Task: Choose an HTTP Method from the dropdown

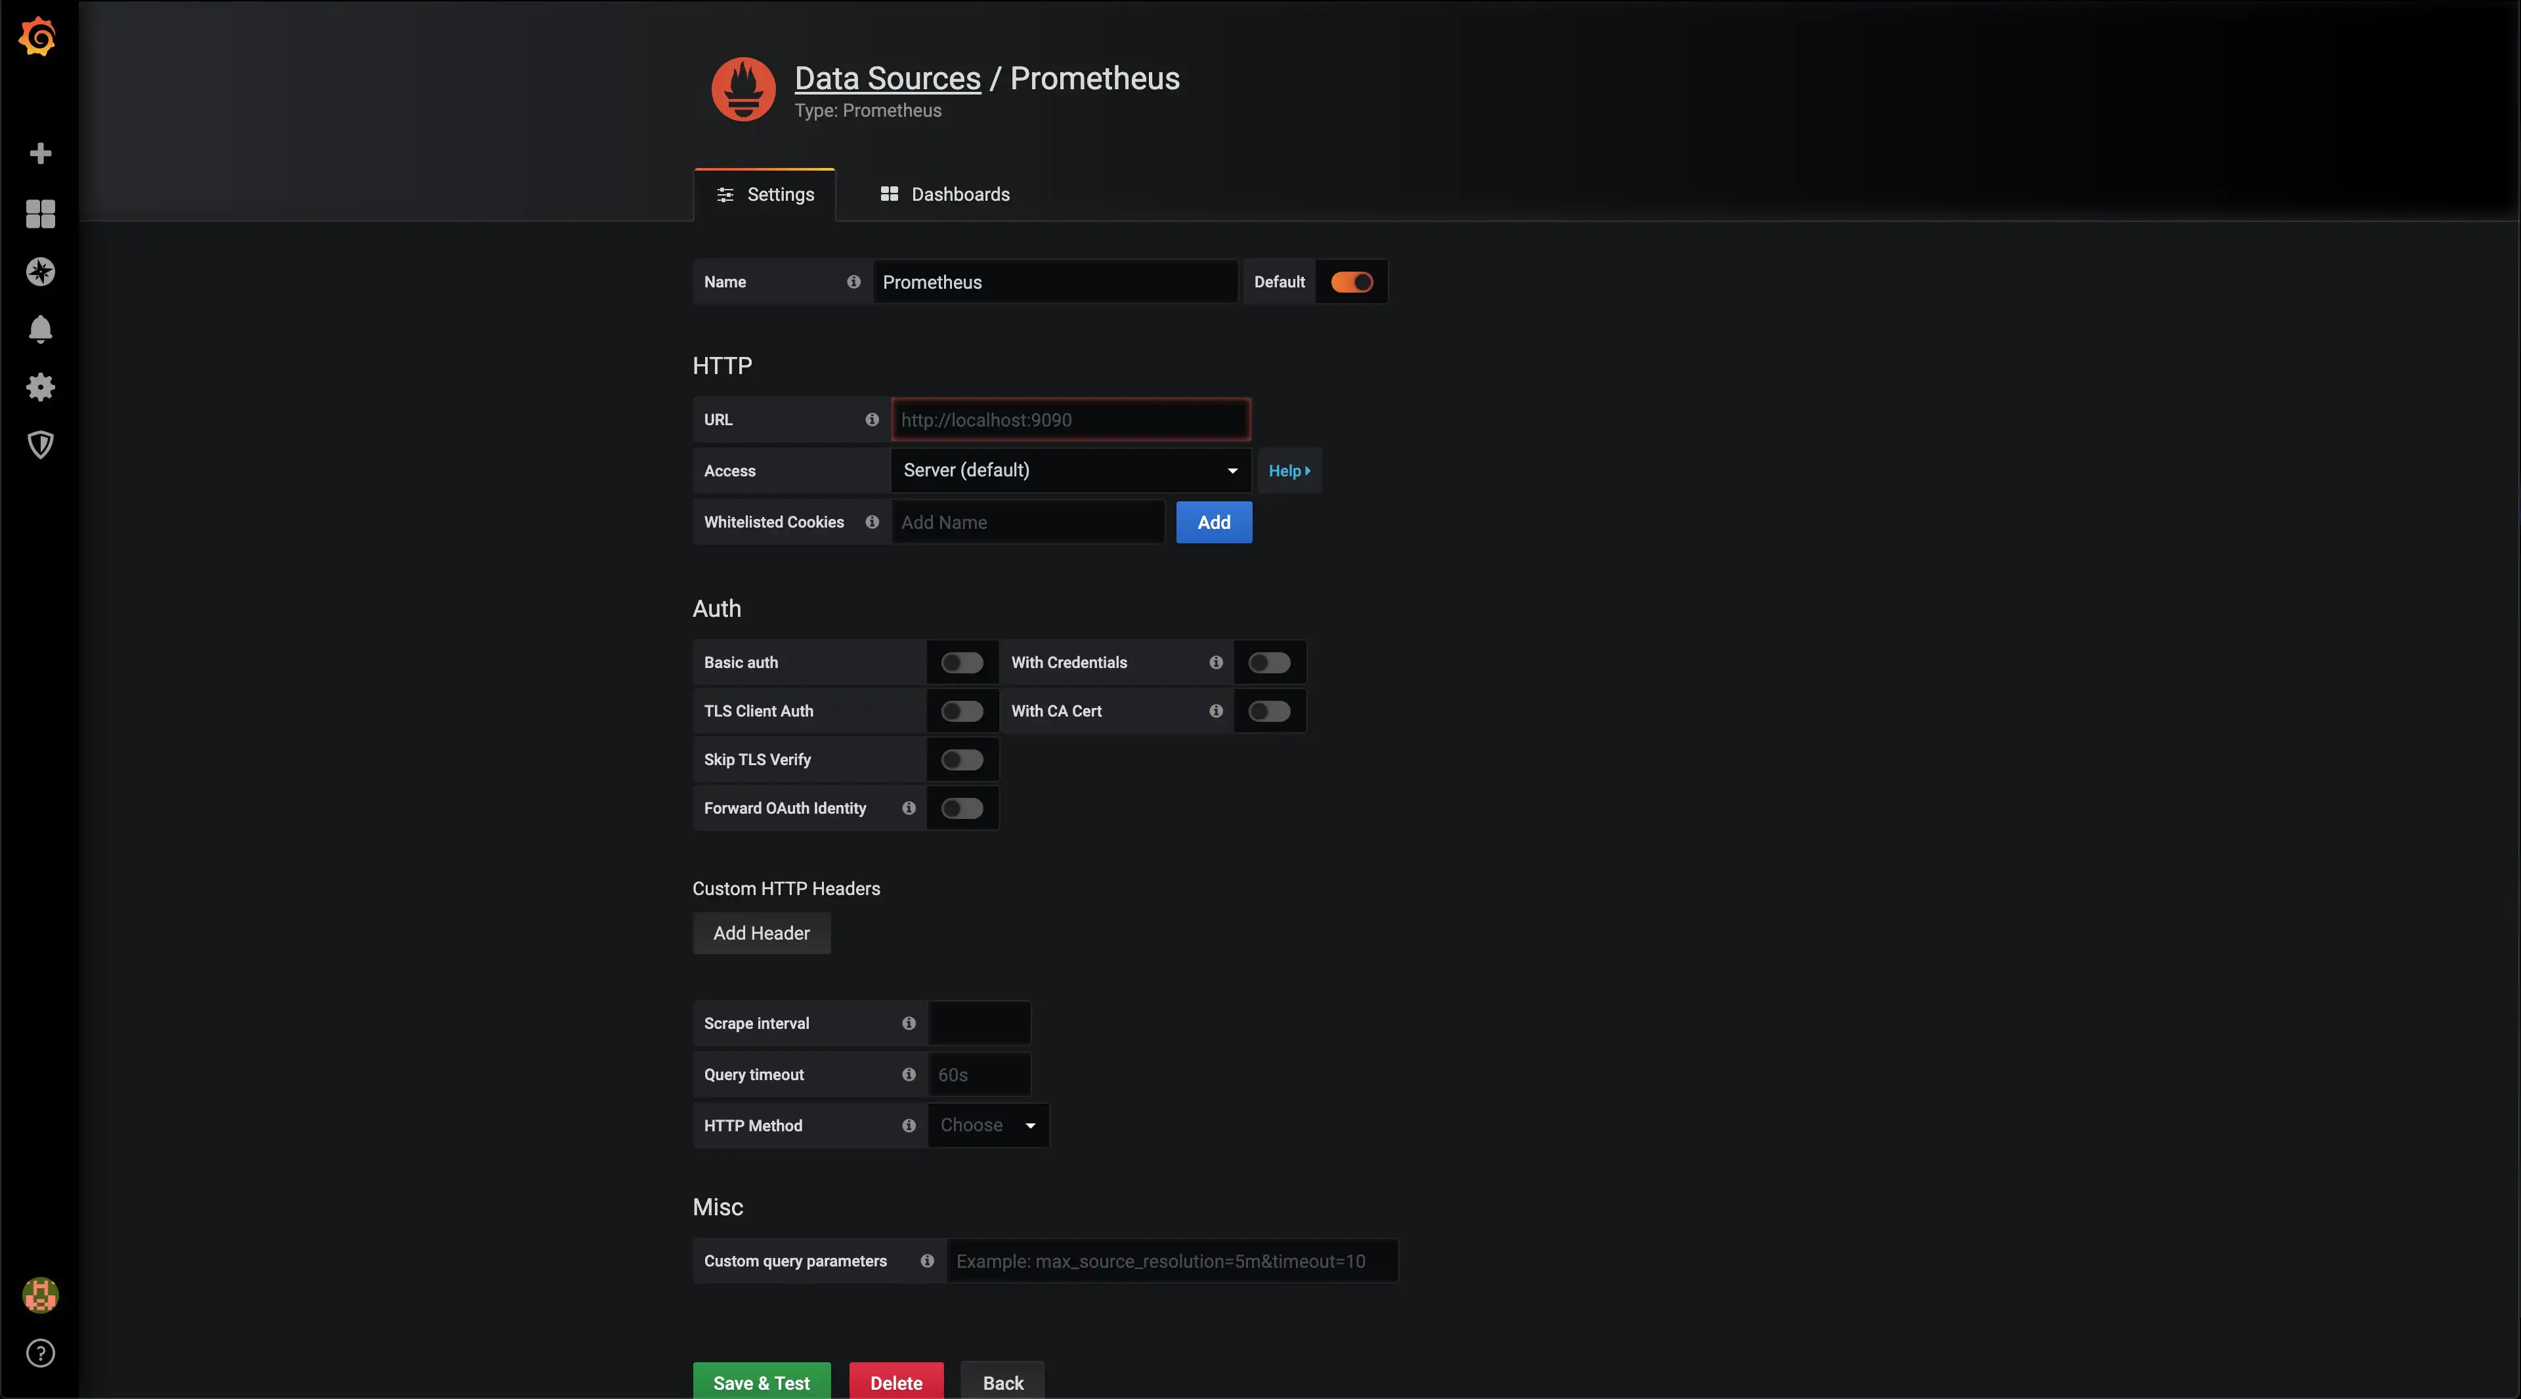Action: (987, 1125)
